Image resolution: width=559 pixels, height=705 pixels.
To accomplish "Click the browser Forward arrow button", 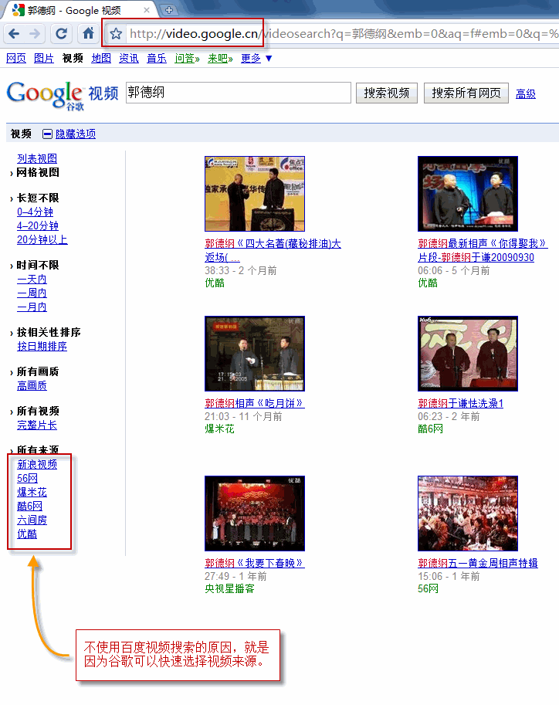I will tap(34, 34).
